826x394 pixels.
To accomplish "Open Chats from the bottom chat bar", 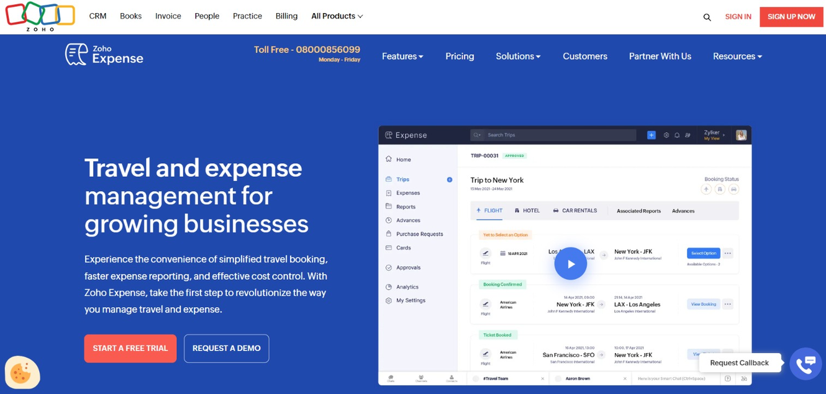I will coord(391,378).
